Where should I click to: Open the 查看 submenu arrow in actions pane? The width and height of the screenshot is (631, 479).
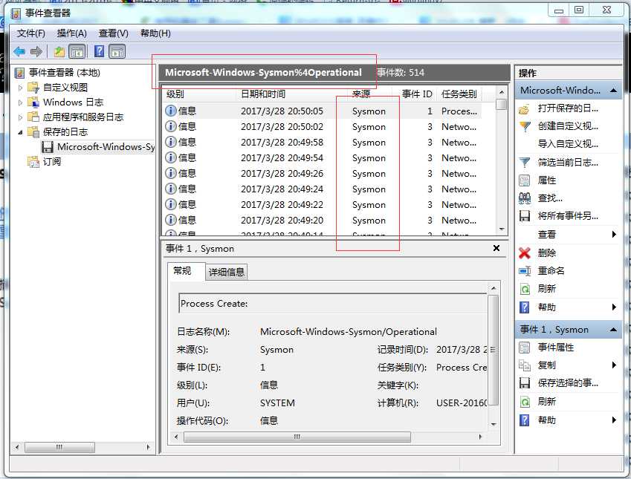(614, 235)
